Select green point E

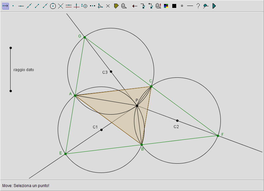tap(65, 154)
